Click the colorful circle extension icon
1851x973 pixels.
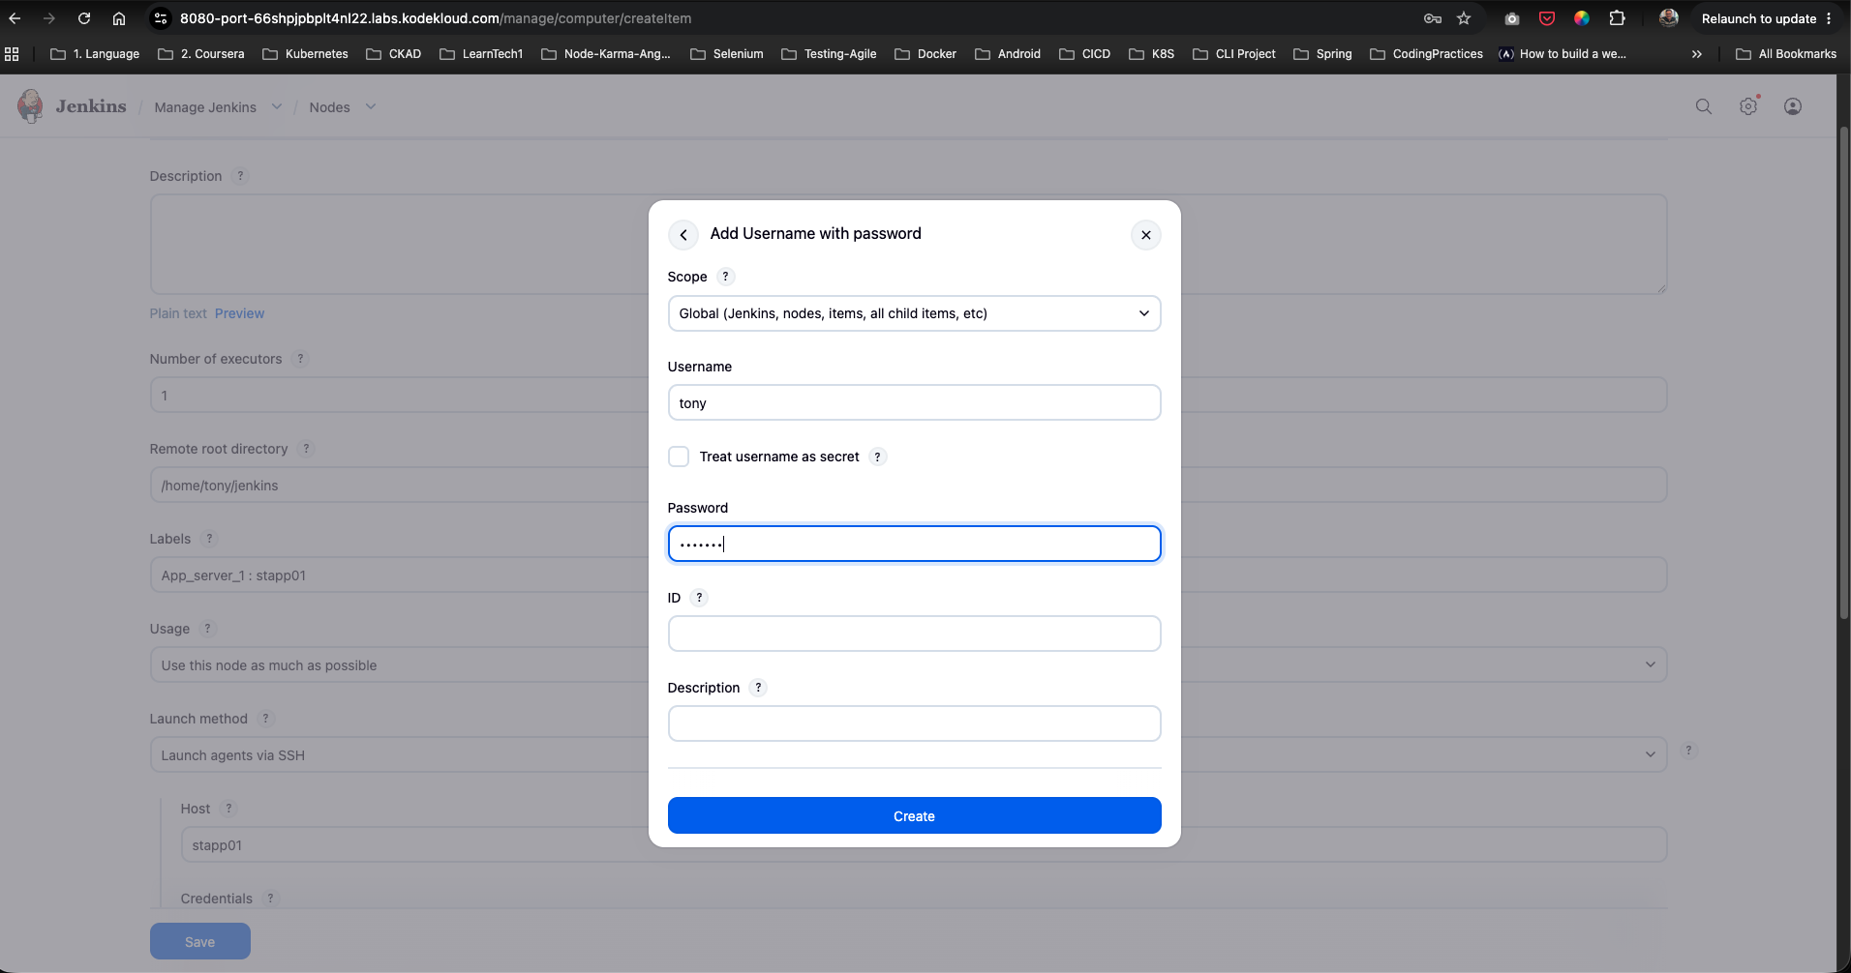click(1582, 18)
